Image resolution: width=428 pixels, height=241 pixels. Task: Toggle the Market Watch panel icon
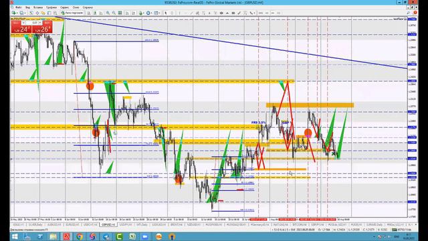[x=31, y=13]
